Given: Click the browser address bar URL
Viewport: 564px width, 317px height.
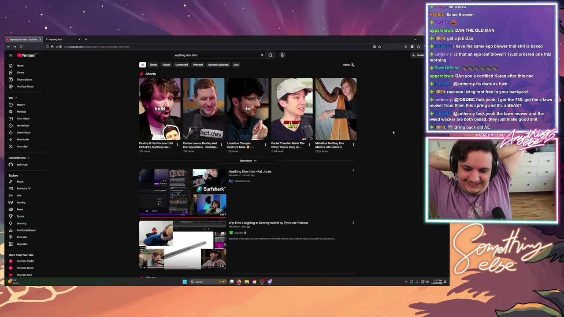Looking at the screenshot, I should point(97,47).
